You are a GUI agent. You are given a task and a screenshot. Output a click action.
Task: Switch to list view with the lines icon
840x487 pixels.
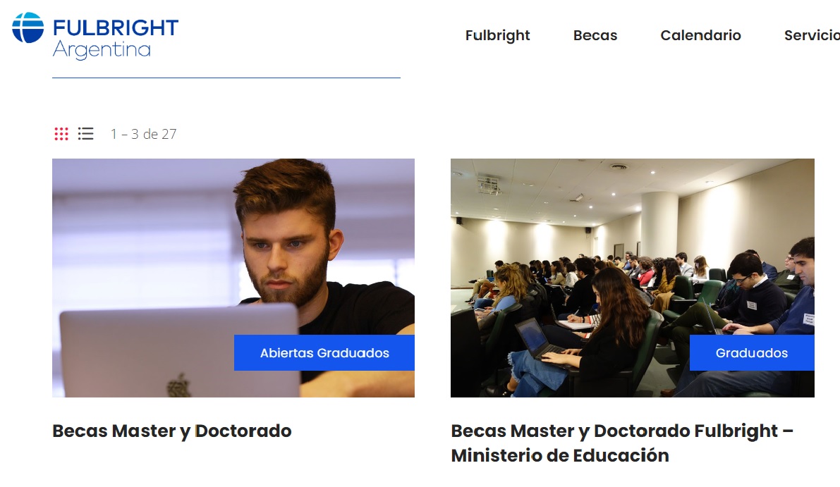86,134
